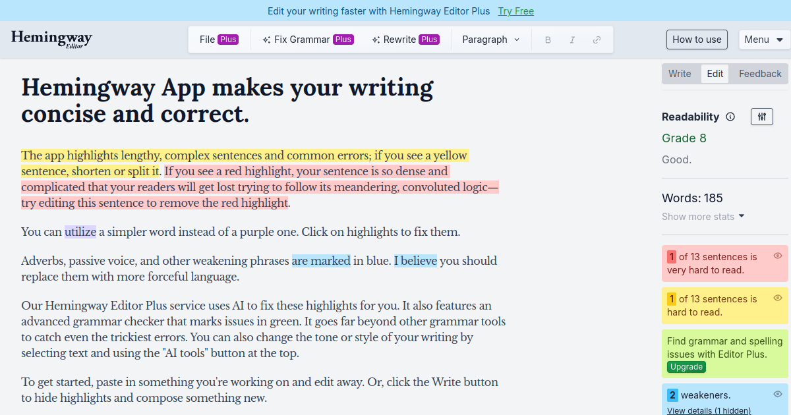Screen dimensions: 791x415
Task: Click the Hemingway Editor logo
Action: pos(51,40)
